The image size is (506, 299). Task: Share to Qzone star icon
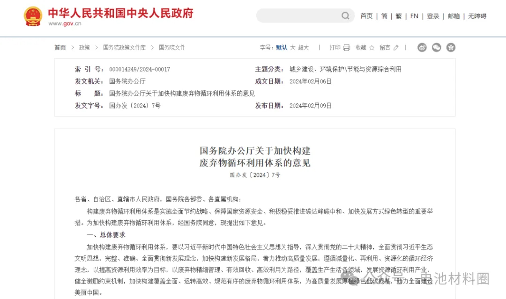coord(451,48)
